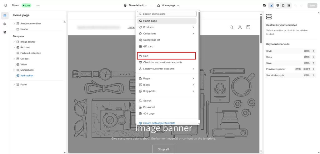Toggle the preview inspector button

[x=271, y=5]
